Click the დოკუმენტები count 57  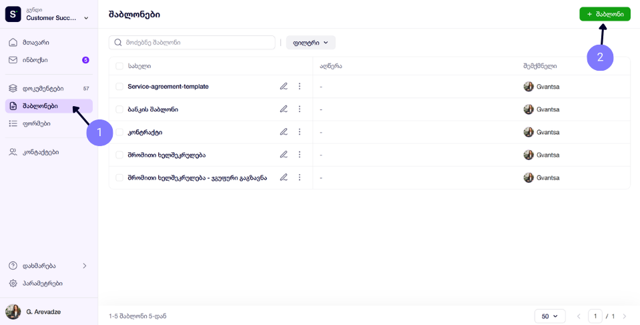[x=86, y=89]
